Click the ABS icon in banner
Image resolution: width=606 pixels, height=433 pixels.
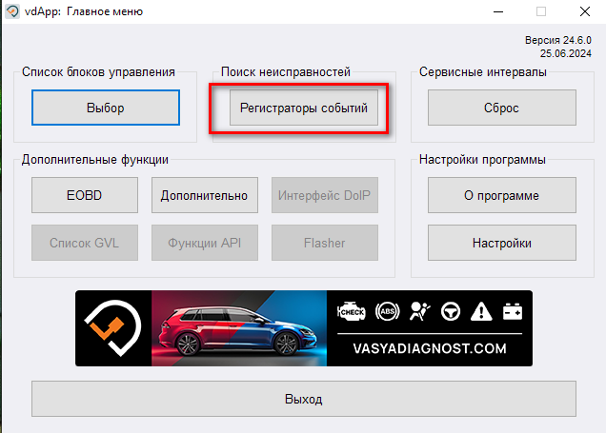point(387,311)
